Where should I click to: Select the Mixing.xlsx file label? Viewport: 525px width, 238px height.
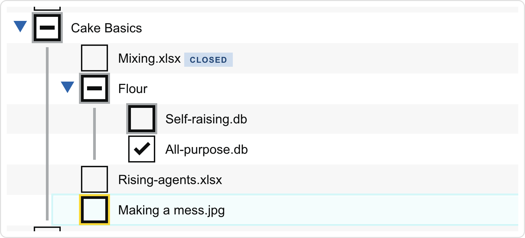point(149,58)
